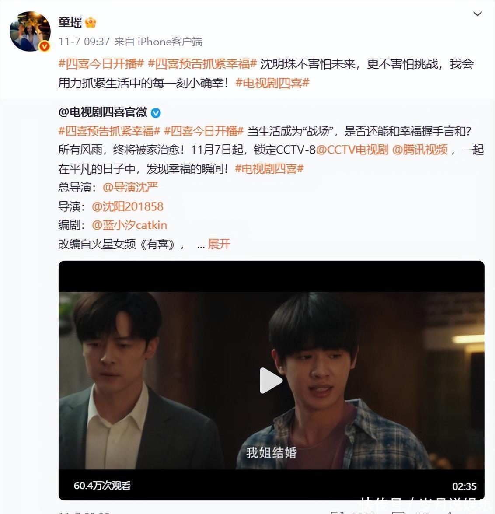Open hashtag #四喜今日开播# in 童瑶's post
Screen dimensions: 495x514
tap(101, 63)
